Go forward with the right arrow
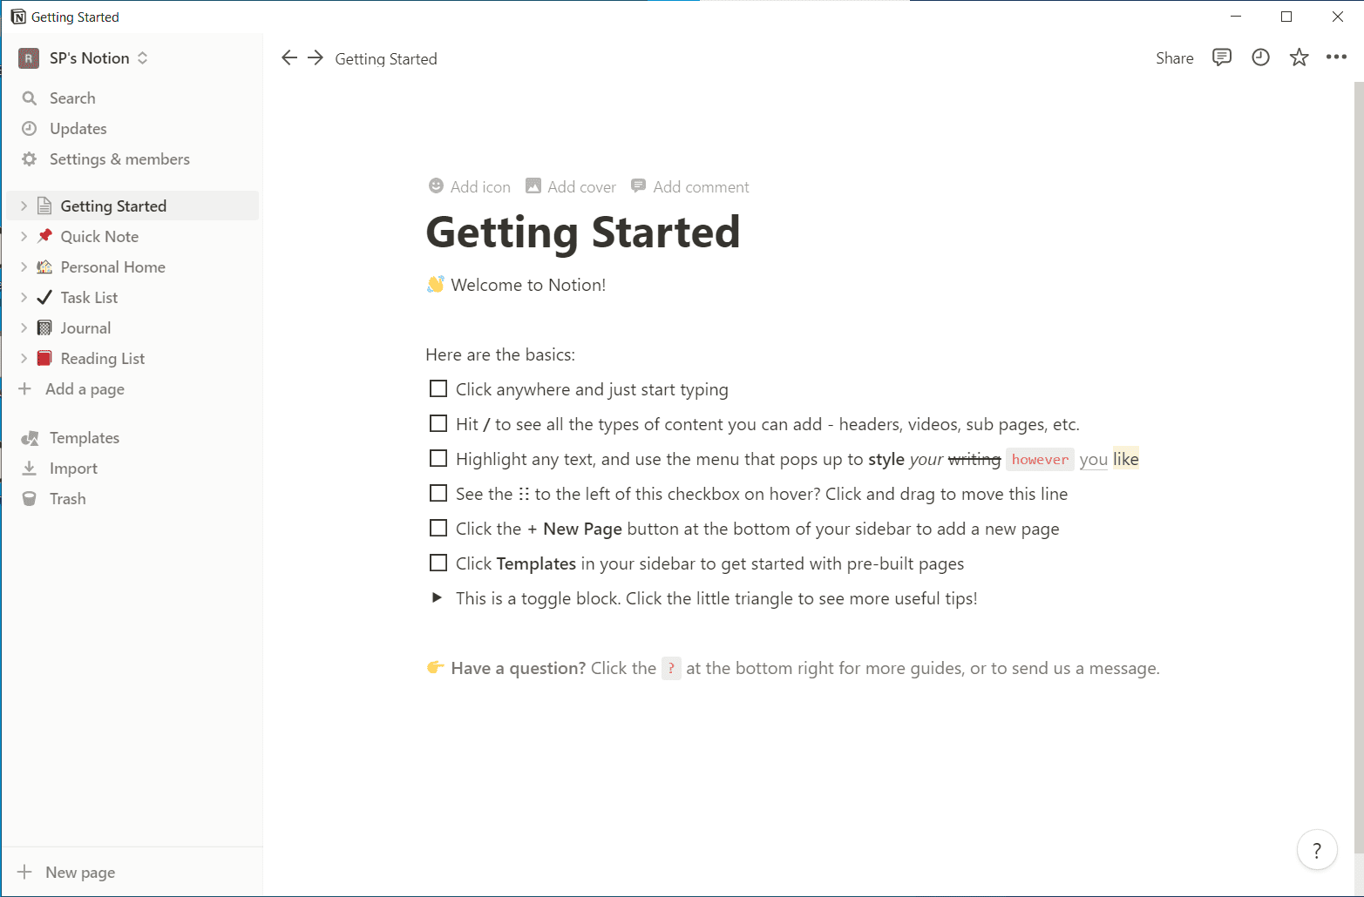This screenshot has width=1364, height=897. click(x=316, y=57)
